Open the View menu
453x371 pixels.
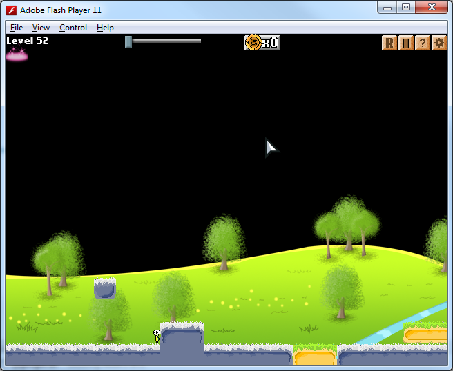coord(41,28)
